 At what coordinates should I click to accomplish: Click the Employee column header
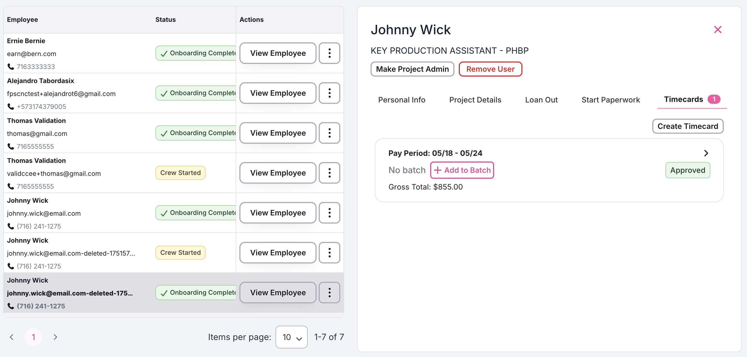tap(22, 19)
